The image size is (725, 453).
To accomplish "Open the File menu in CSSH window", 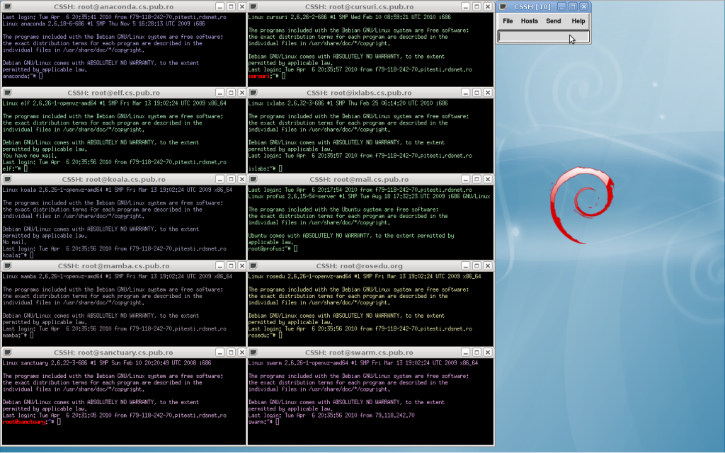I will tap(508, 21).
